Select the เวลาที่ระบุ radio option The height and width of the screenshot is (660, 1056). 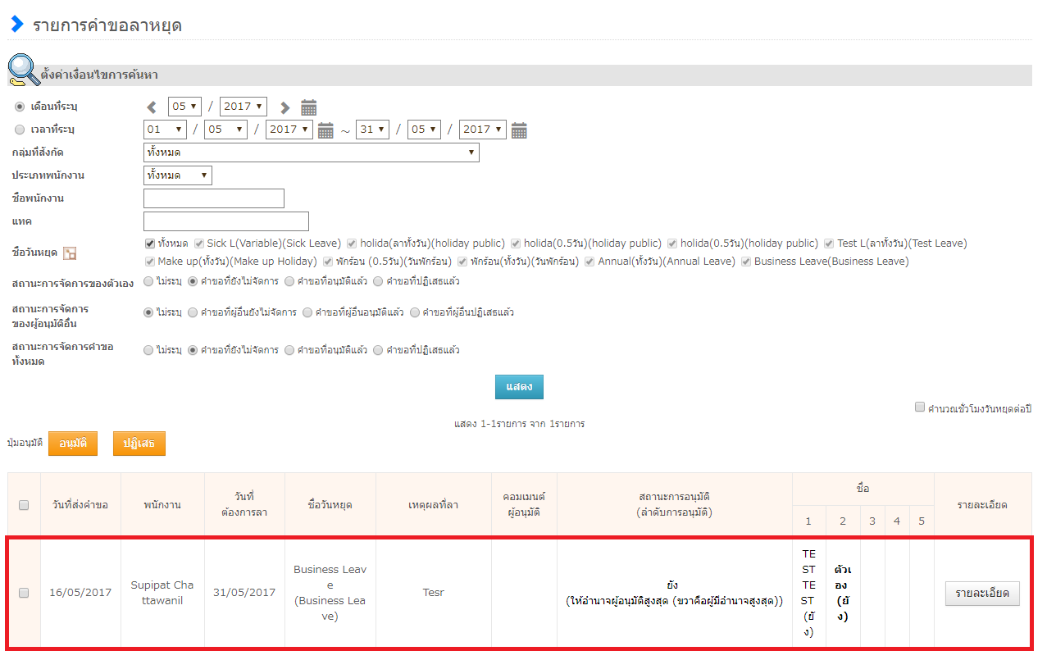tap(20, 130)
